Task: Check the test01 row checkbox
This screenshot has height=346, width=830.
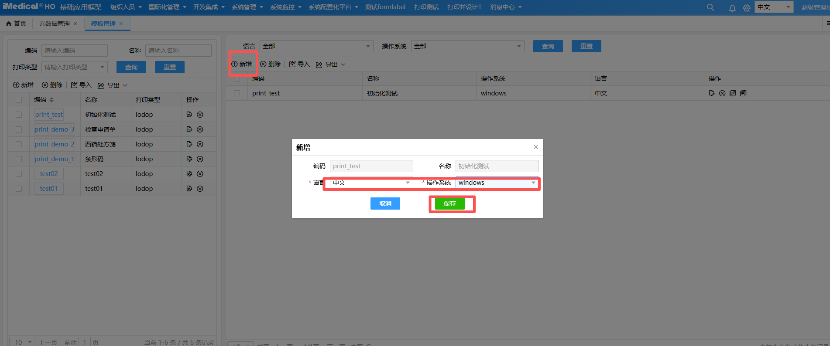Action: (x=19, y=189)
